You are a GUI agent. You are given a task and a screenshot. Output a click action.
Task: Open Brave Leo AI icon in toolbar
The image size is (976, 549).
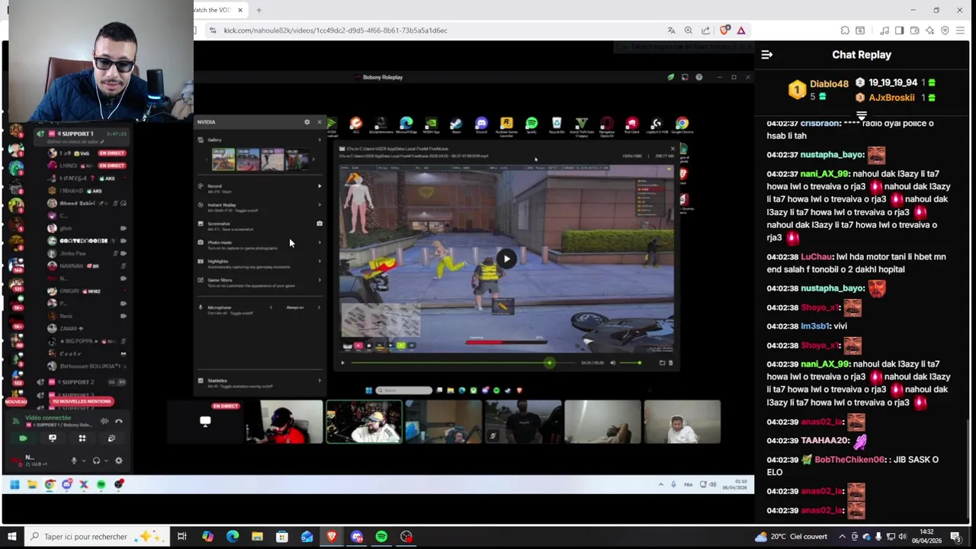click(929, 30)
